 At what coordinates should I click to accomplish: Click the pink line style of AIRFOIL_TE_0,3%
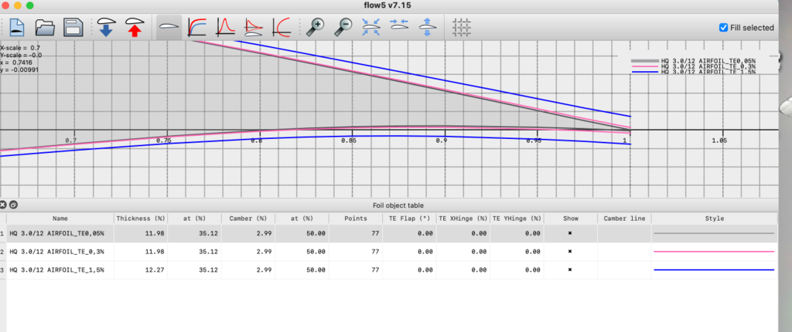pyautogui.click(x=713, y=252)
